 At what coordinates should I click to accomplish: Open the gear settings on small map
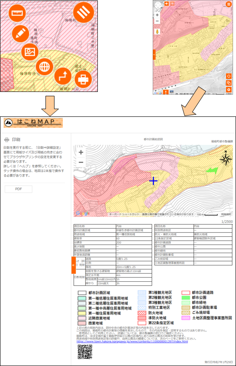[x=229, y=90]
